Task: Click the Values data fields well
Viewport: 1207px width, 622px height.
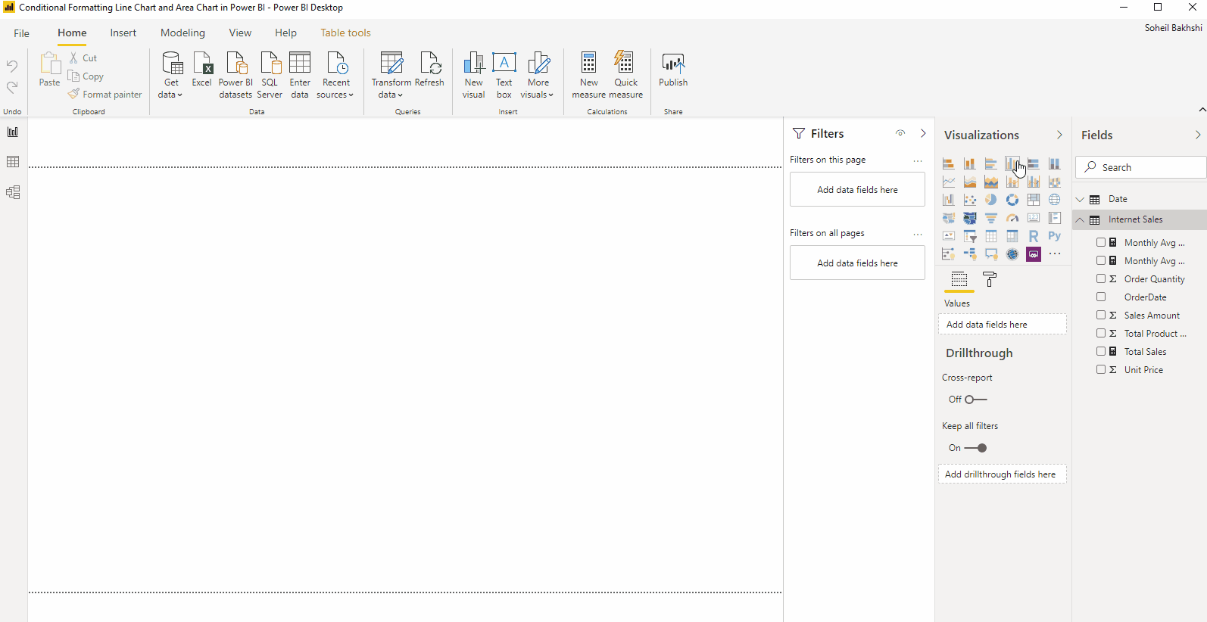Action: coord(1002,324)
